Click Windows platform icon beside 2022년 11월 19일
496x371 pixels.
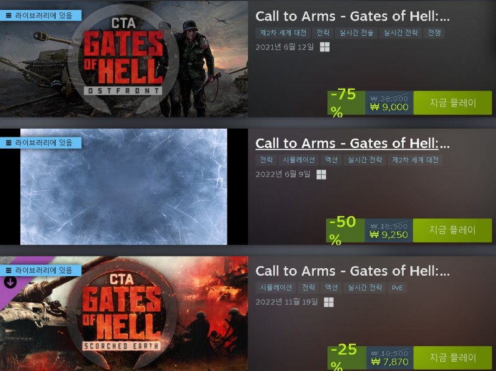(x=329, y=302)
